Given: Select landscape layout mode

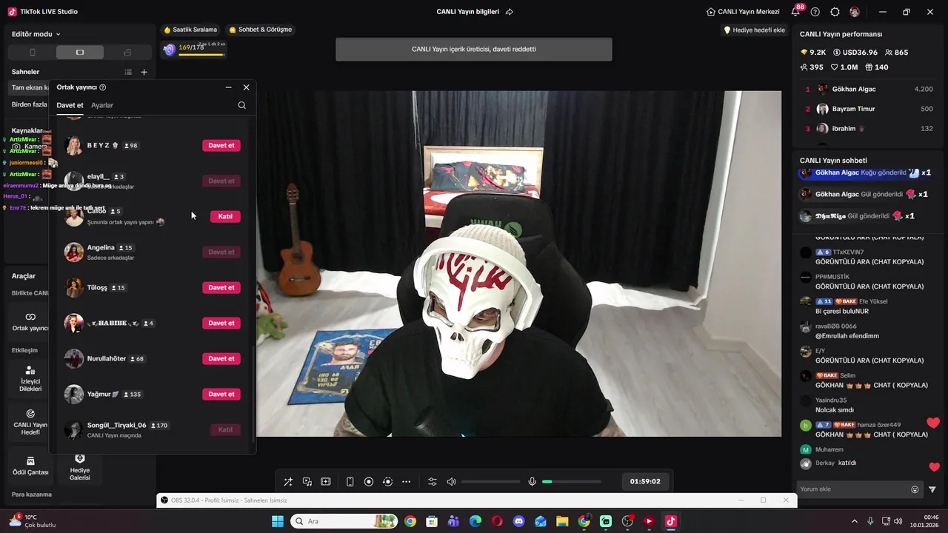Looking at the screenshot, I should pyautogui.click(x=80, y=53).
